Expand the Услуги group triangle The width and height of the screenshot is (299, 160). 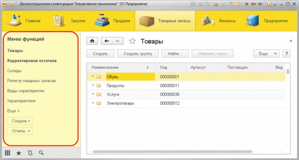(x=93, y=94)
